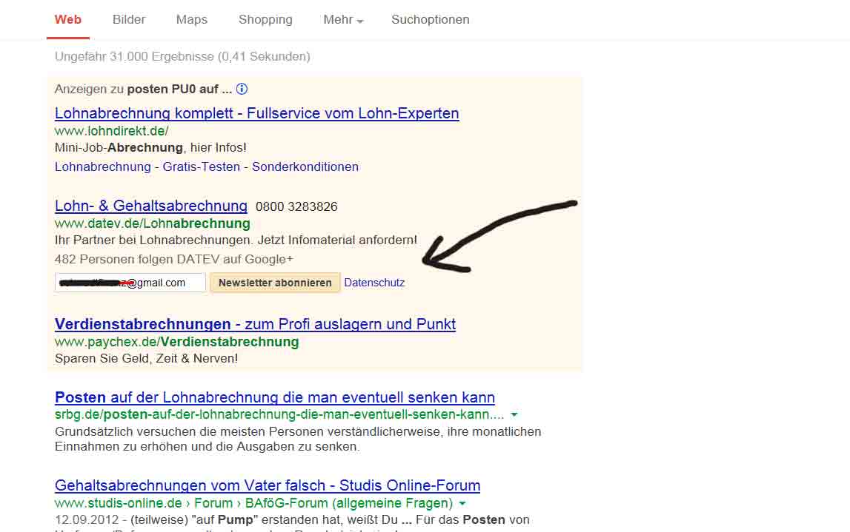Screen dimensions: 850x532
Task: Click the newsletter email input field
Action: coord(130,283)
